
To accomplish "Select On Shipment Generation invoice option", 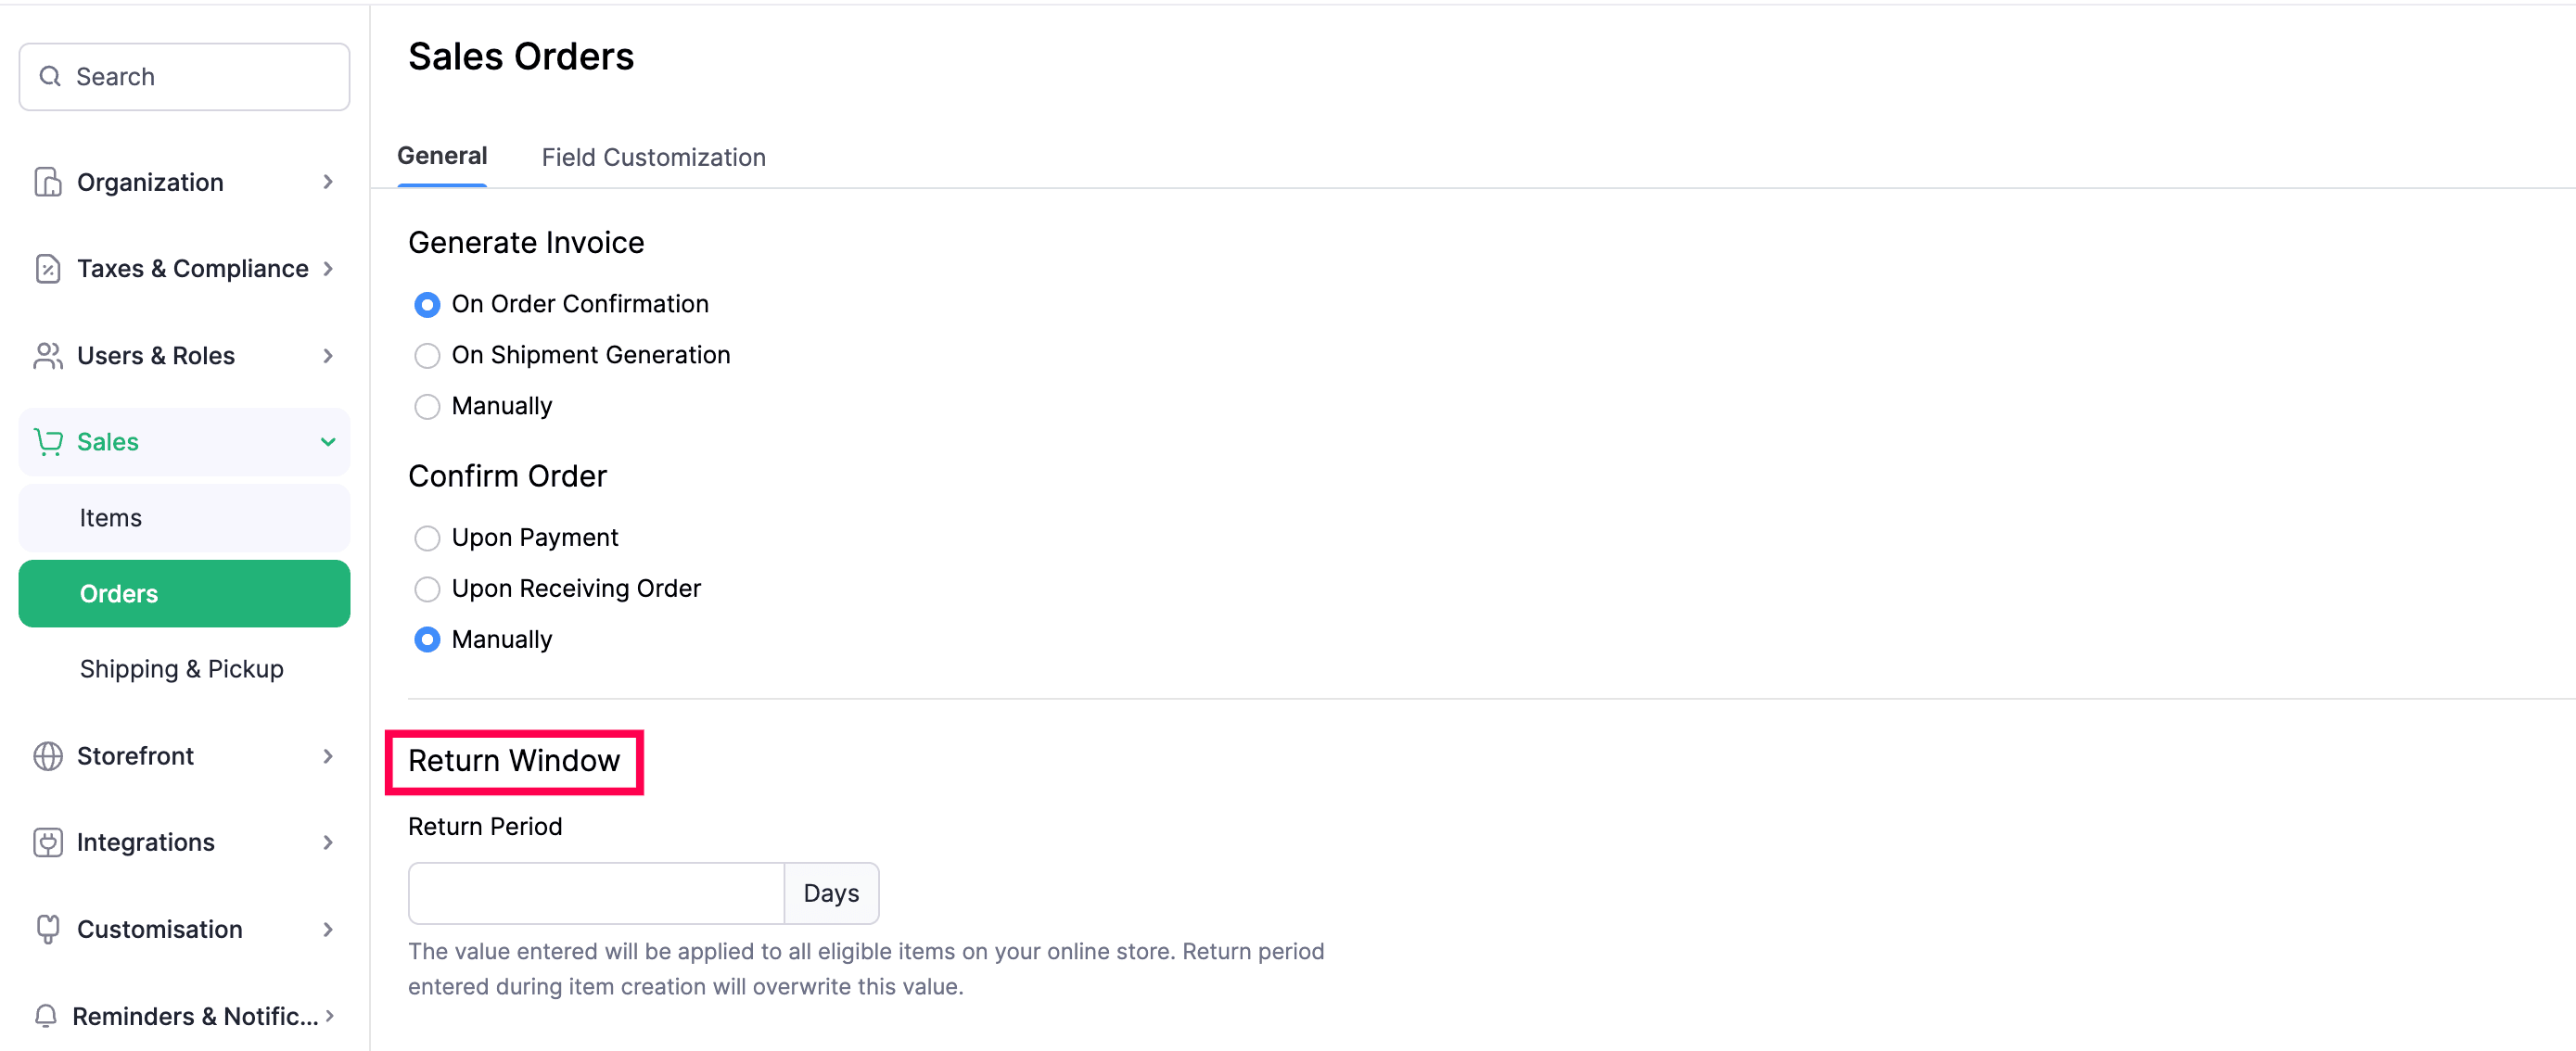I will 427,356.
